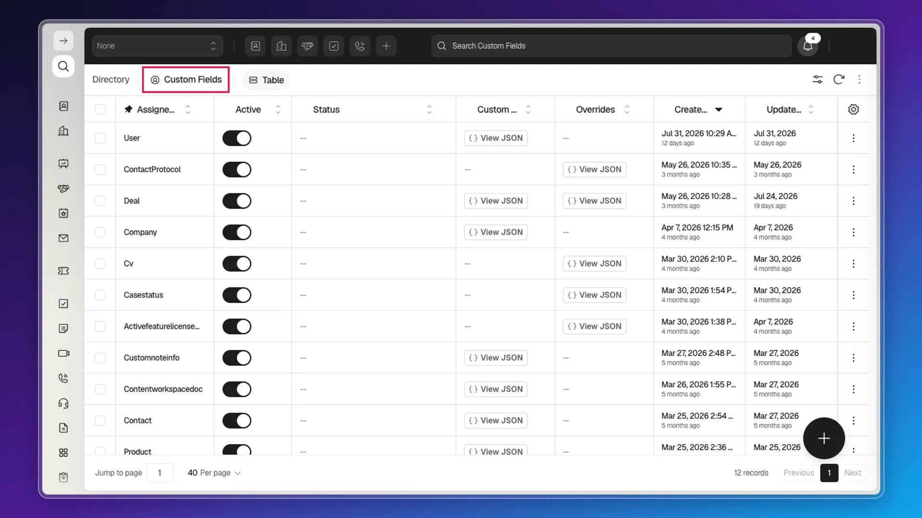Select the Custom Fields tab
The width and height of the screenshot is (922, 518).
[186, 80]
